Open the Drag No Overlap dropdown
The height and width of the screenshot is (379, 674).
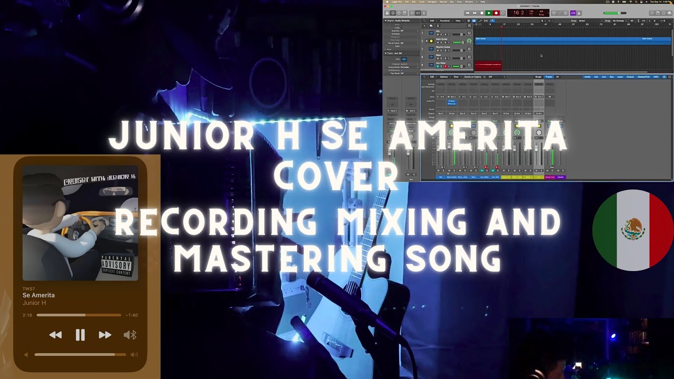pos(619,21)
